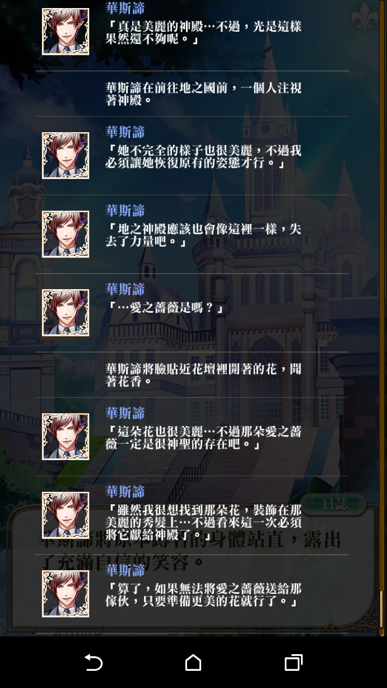
Task: Select the dialogue text …愛之薔薇是嗎?
Action: click(x=164, y=308)
